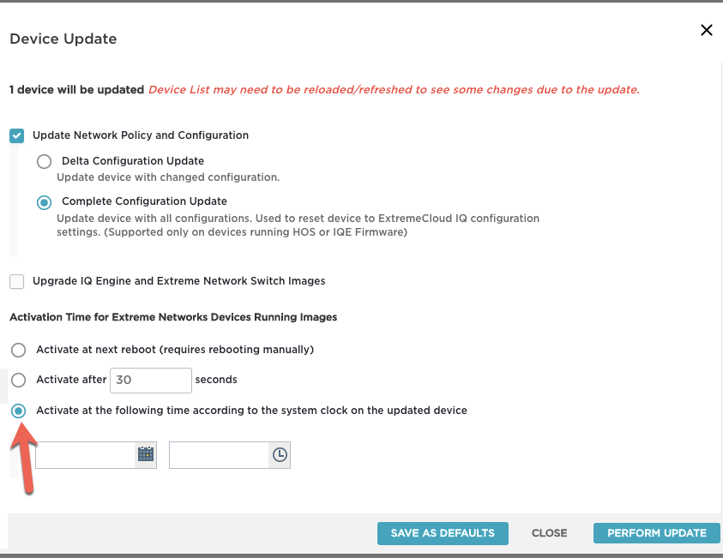Choose Activate at next reboot radio button
The image size is (723, 558).
click(x=19, y=350)
